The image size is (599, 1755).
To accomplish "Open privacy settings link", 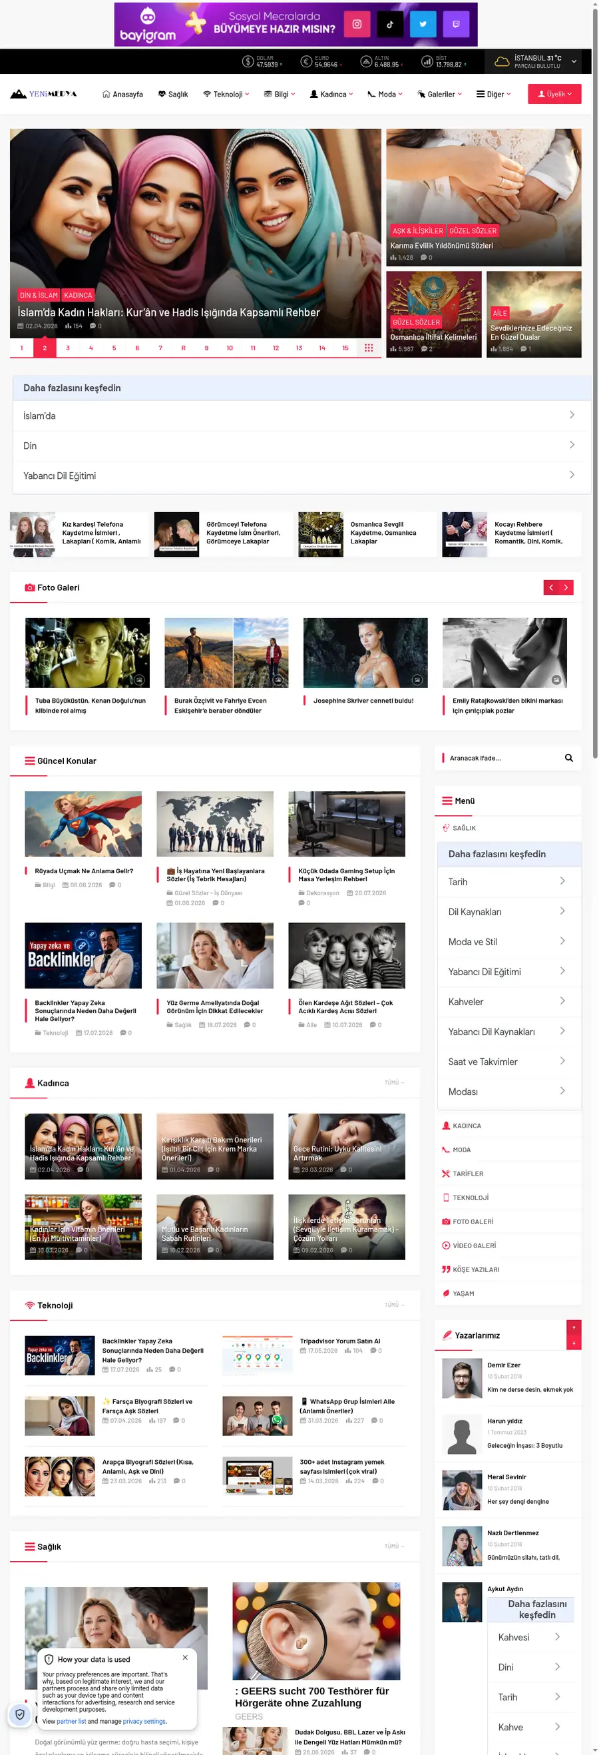I will click(x=144, y=1721).
